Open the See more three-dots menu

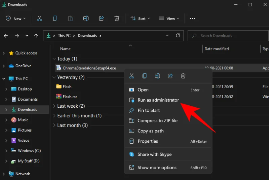[192, 19]
